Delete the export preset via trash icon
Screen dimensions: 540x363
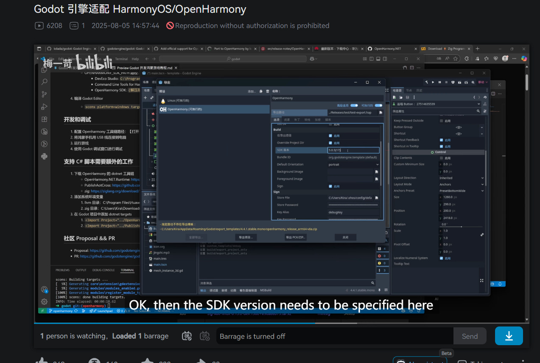(x=267, y=91)
